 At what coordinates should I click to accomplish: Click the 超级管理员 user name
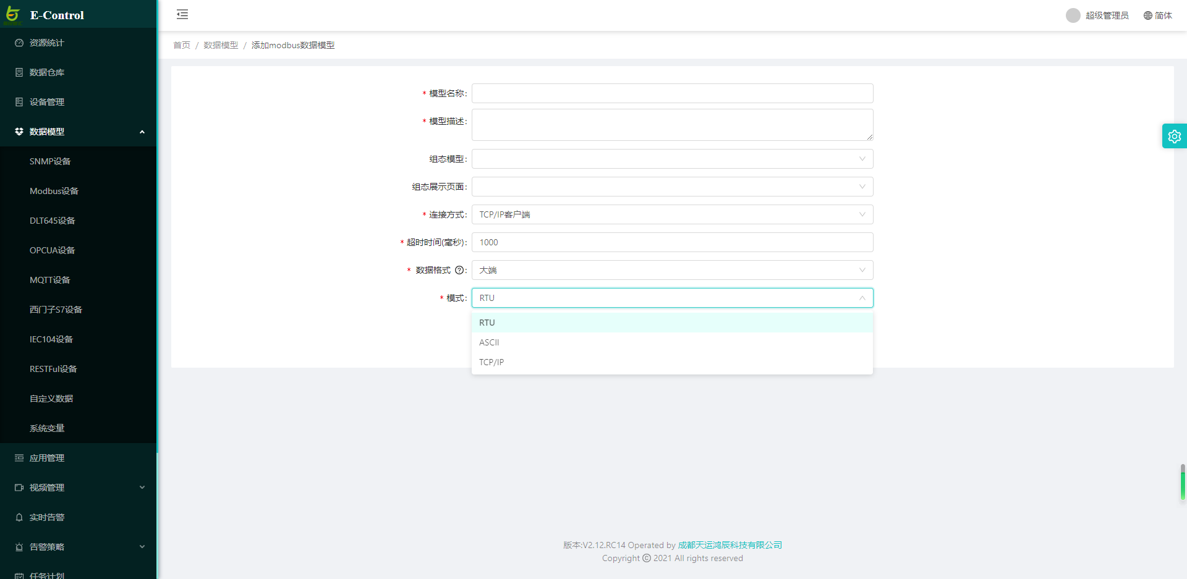[x=1107, y=15]
